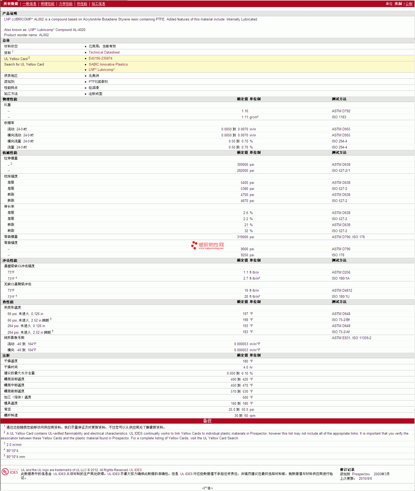This screenshot has width=415, height=491.
Task: Switch to the 力学性能 tab
Action: (65, 4)
